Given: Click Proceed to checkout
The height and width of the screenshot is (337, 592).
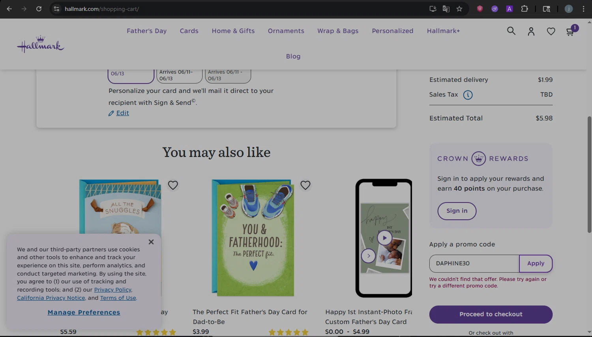Looking at the screenshot, I should point(491,315).
